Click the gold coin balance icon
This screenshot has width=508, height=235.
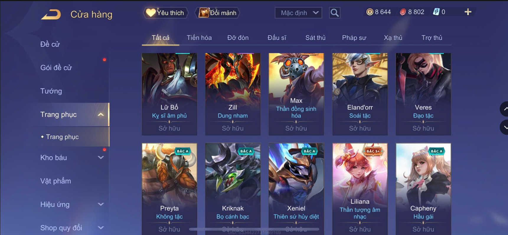click(x=370, y=12)
